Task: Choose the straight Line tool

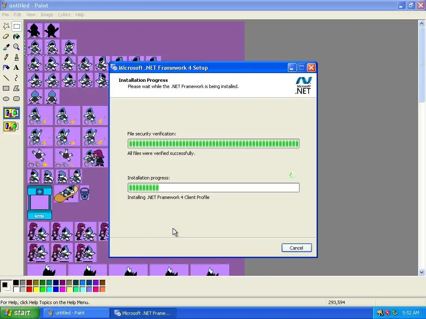Action: pos(6,78)
